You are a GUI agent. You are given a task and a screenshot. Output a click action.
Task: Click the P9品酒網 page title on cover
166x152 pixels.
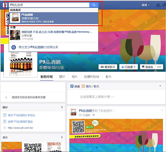[50, 62]
